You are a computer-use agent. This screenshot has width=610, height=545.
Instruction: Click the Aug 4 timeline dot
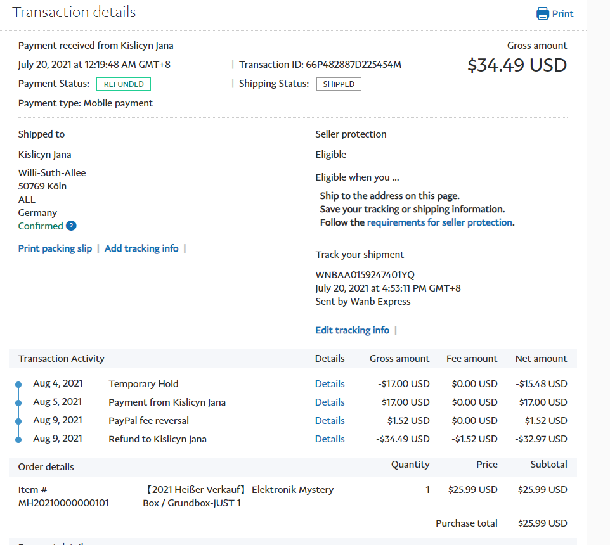18,385
